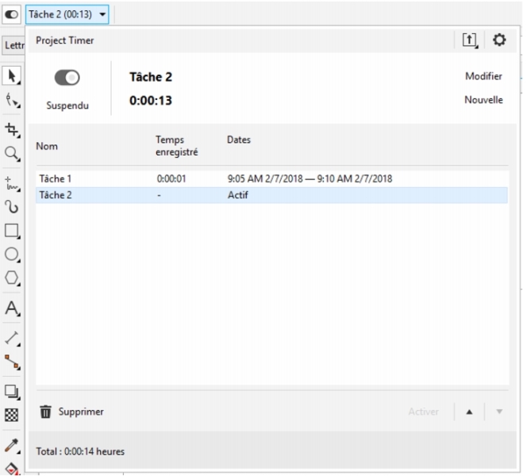The width and height of the screenshot is (526, 476).
Task: Select the Eyedropper tool
Action: [x=11, y=444]
